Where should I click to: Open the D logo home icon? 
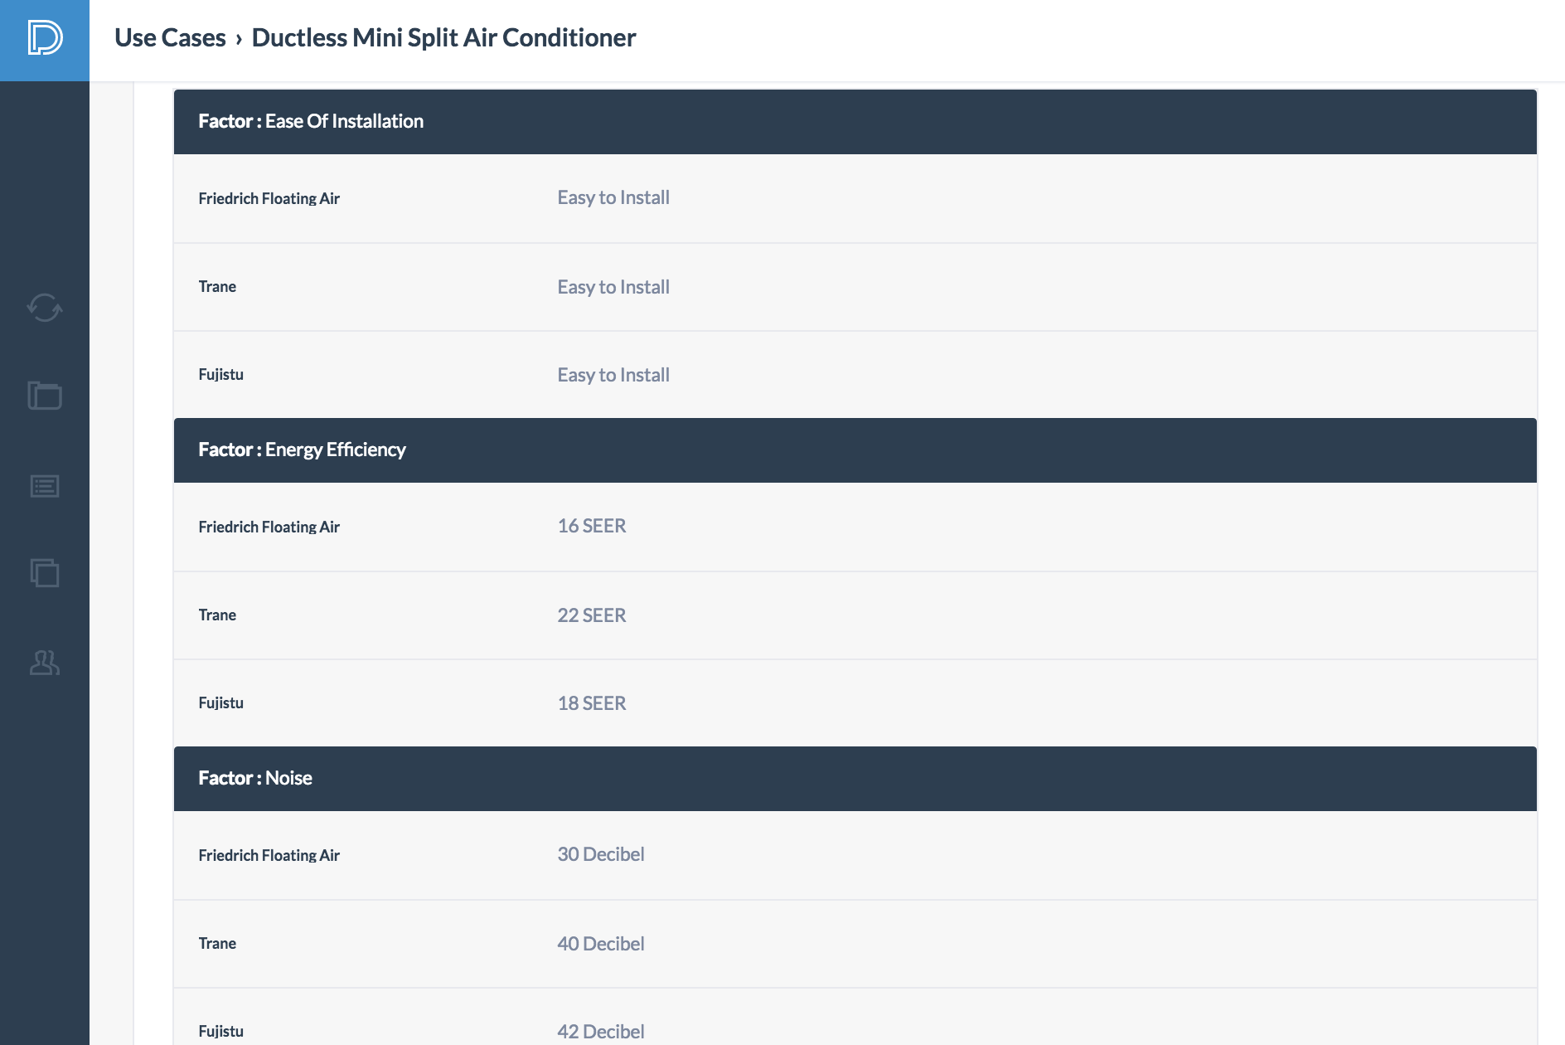coord(45,38)
